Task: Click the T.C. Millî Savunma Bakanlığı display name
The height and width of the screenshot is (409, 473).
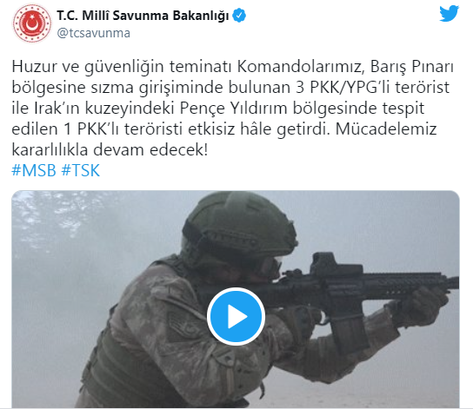Action: point(143,16)
